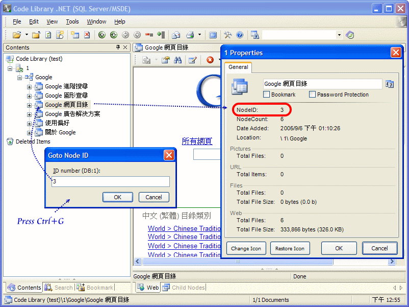Viewport: 409px width, 307px height.
Task: Open the File menu
Action: [x=17, y=21]
